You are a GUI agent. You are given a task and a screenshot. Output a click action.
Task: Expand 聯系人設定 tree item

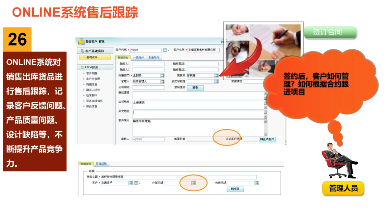tap(84, 90)
